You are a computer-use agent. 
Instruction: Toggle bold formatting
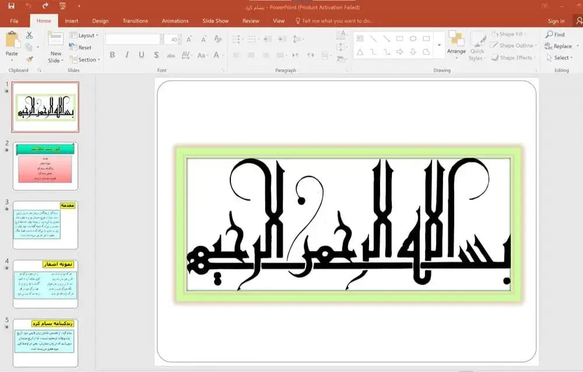click(x=113, y=55)
